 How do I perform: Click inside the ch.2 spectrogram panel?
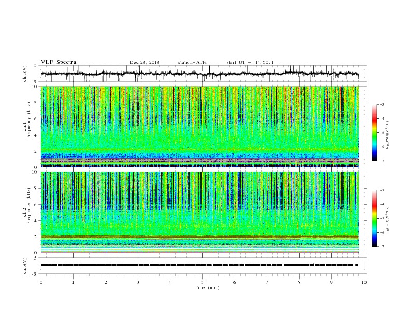pyautogui.click(x=200, y=212)
